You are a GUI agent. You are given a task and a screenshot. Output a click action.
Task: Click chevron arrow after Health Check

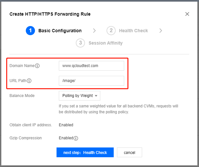click(161, 31)
